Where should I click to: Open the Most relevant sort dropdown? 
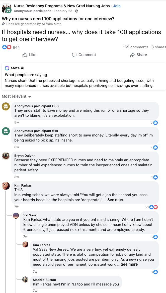(17, 96)
